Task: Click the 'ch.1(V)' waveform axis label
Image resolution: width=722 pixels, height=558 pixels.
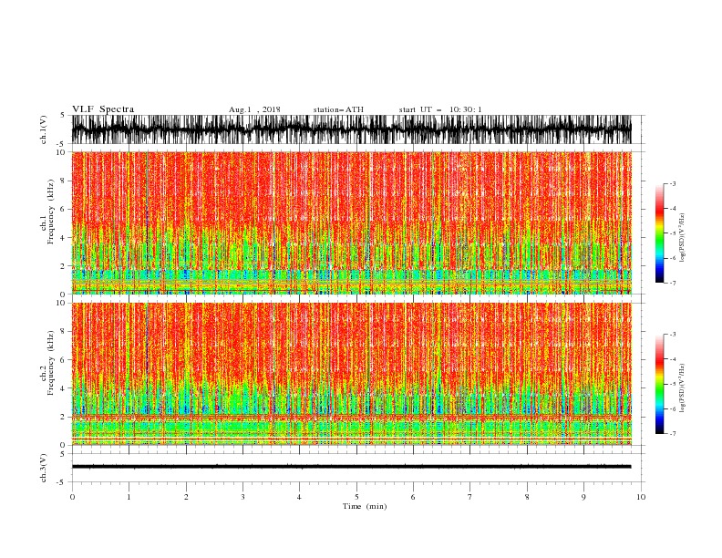Action: click(x=44, y=129)
